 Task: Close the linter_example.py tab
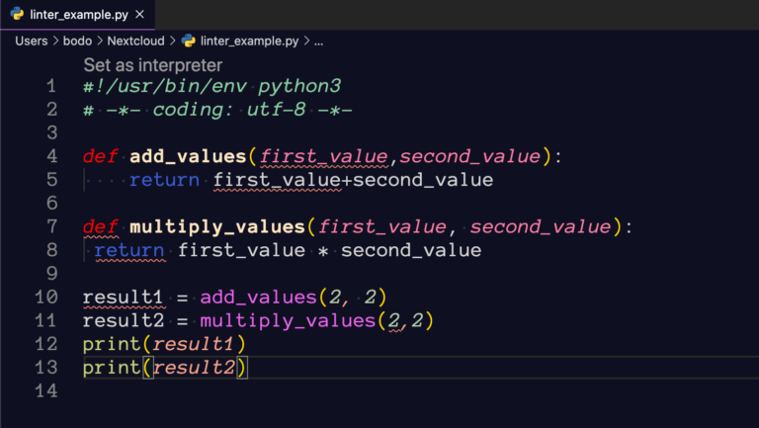[140, 15]
